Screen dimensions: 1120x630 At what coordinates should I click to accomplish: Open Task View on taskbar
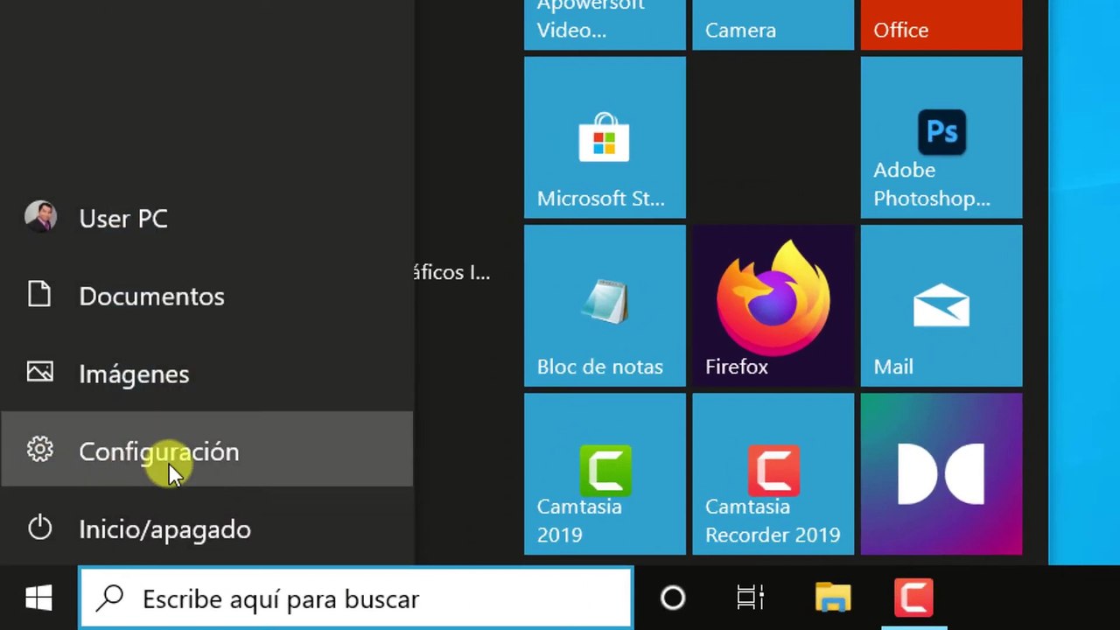pyautogui.click(x=750, y=598)
